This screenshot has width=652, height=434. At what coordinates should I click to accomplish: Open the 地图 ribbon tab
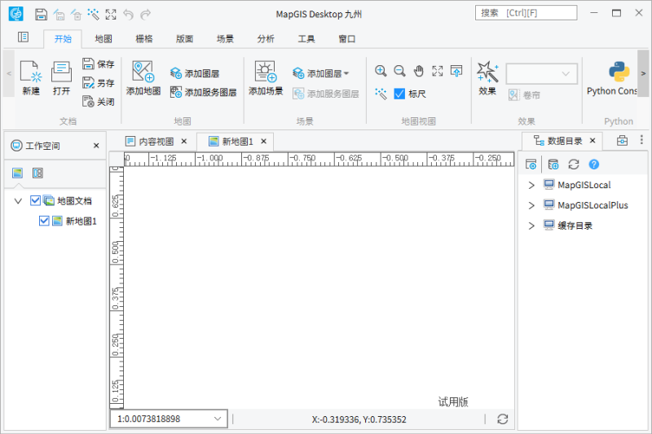point(104,38)
